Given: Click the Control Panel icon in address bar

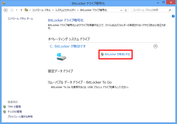Looking at the screenshot, I should click(26, 10).
